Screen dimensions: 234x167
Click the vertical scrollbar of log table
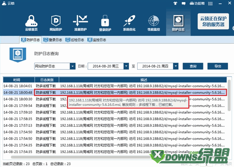(x=229, y=95)
